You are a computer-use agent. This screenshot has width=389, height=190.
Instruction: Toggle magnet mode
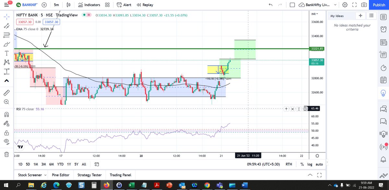tap(6, 114)
